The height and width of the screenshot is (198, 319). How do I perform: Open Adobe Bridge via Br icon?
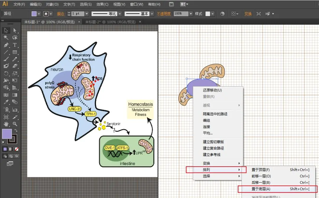coord(172,4)
